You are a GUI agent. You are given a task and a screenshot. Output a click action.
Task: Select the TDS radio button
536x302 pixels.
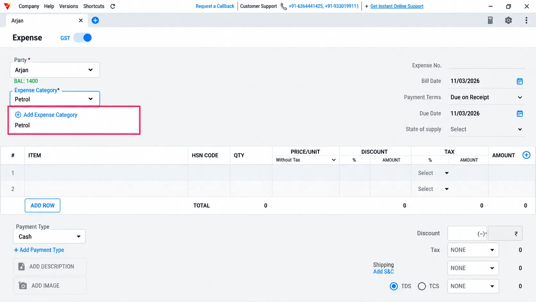click(x=394, y=286)
